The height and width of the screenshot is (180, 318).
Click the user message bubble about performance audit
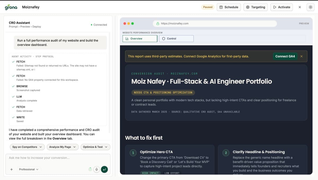(x=60, y=43)
